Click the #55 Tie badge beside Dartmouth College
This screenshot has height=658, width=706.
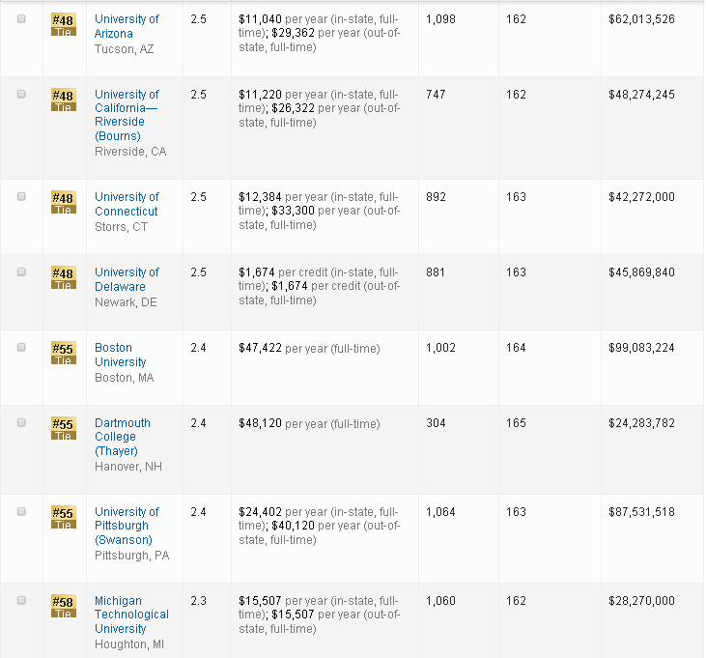(x=63, y=428)
